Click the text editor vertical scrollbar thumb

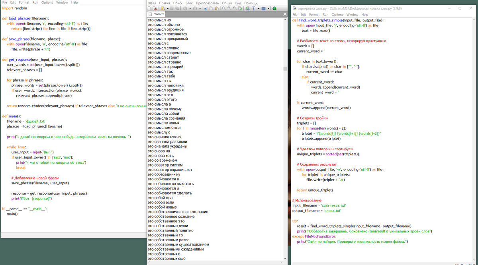pos(285,68)
